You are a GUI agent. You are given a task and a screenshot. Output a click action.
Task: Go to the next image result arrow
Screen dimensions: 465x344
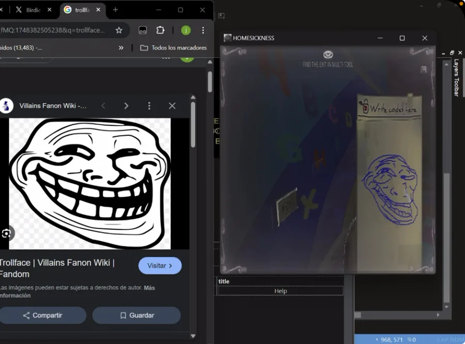coord(127,106)
